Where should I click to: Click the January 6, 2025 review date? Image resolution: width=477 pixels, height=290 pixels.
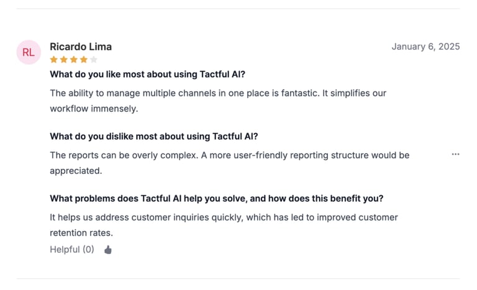click(x=425, y=47)
